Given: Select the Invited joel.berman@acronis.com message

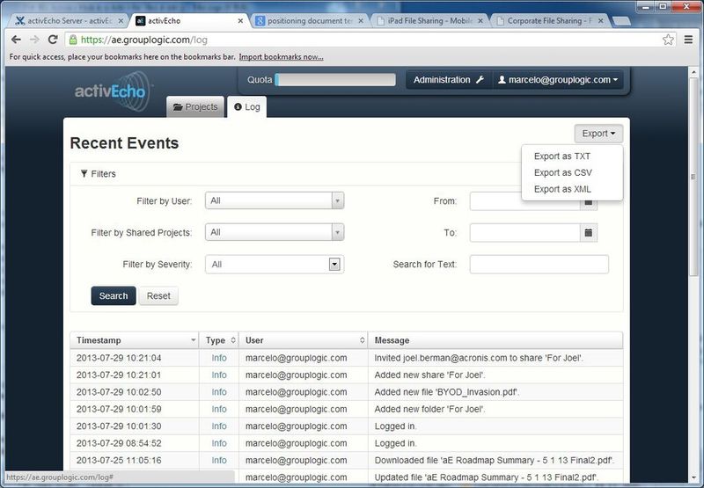Looking at the screenshot, I should click(x=479, y=358).
